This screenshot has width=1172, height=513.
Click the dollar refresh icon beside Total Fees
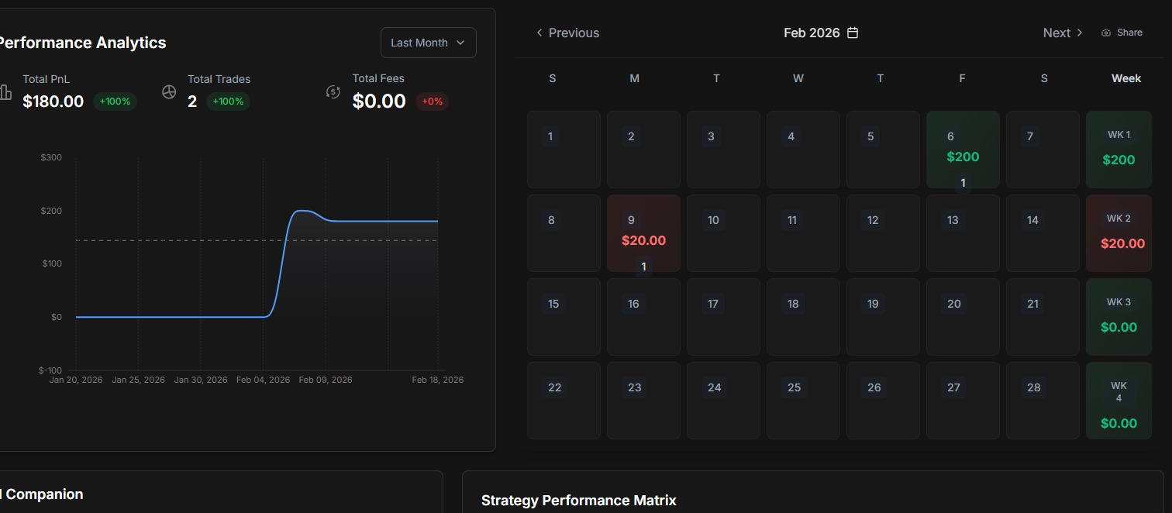(x=333, y=93)
